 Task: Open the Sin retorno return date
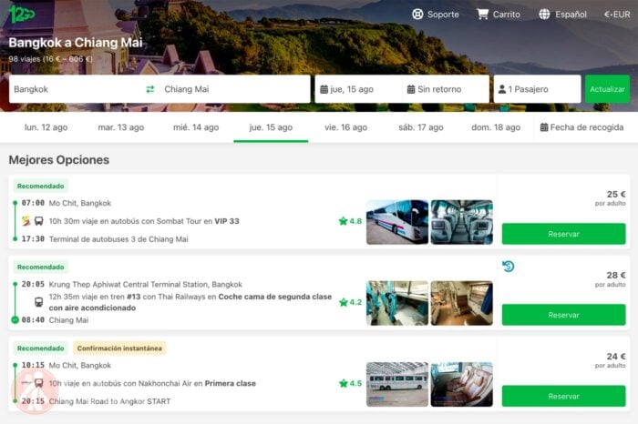[x=446, y=89]
